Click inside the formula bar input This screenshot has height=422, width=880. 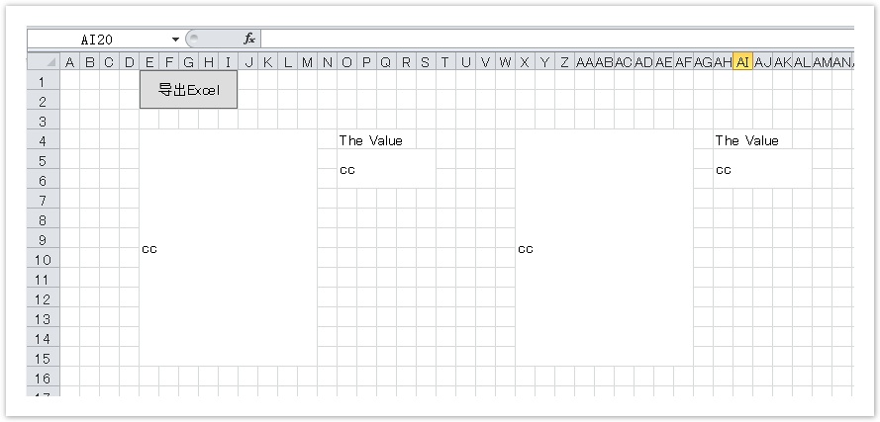pos(554,39)
